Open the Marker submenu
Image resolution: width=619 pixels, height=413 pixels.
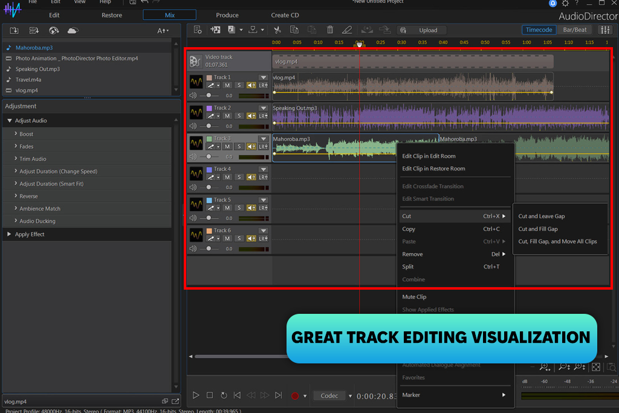pyautogui.click(x=455, y=394)
